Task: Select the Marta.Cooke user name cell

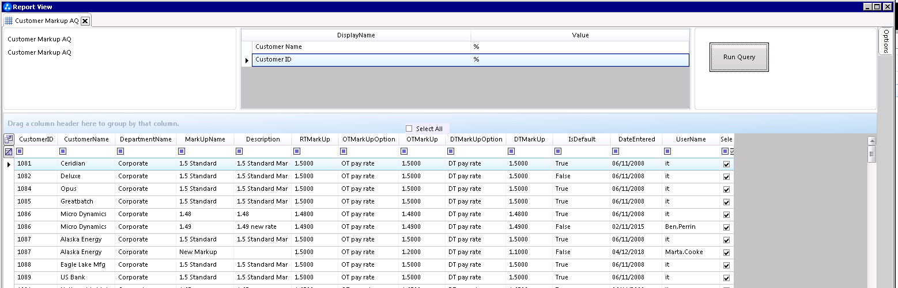Action: [x=691, y=252]
